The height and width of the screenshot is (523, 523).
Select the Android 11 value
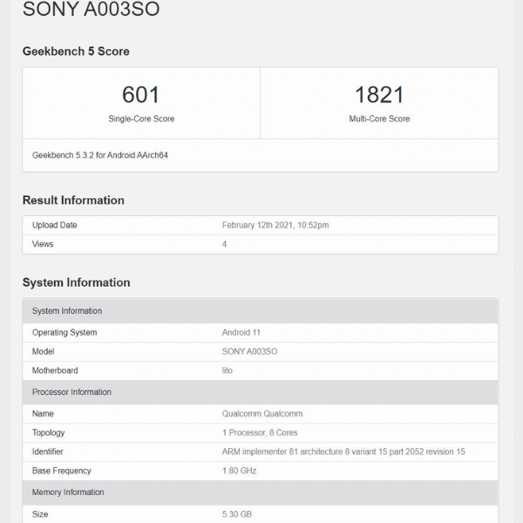[x=241, y=333]
